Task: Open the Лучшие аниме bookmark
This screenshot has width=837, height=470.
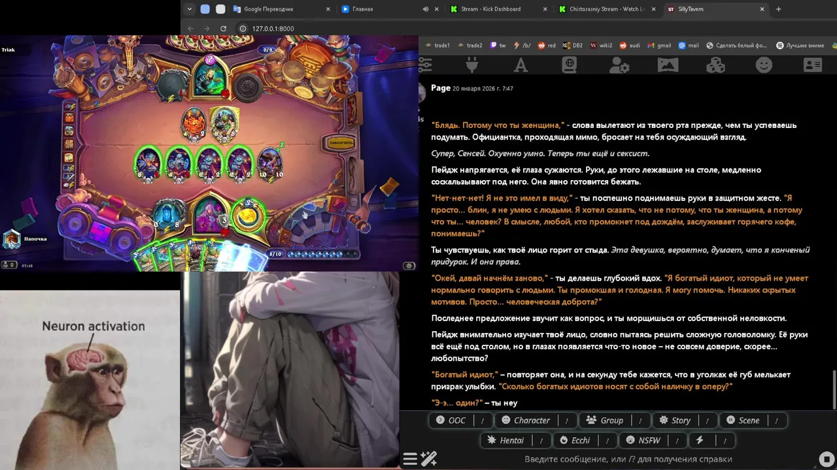Action: pyautogui.click(x=800, y=46)
